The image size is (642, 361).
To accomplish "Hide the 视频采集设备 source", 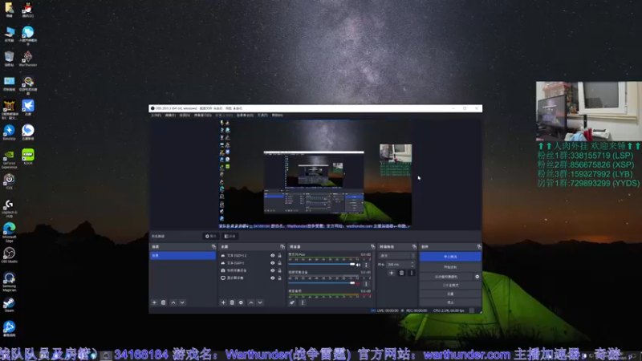I will point(272,270).
